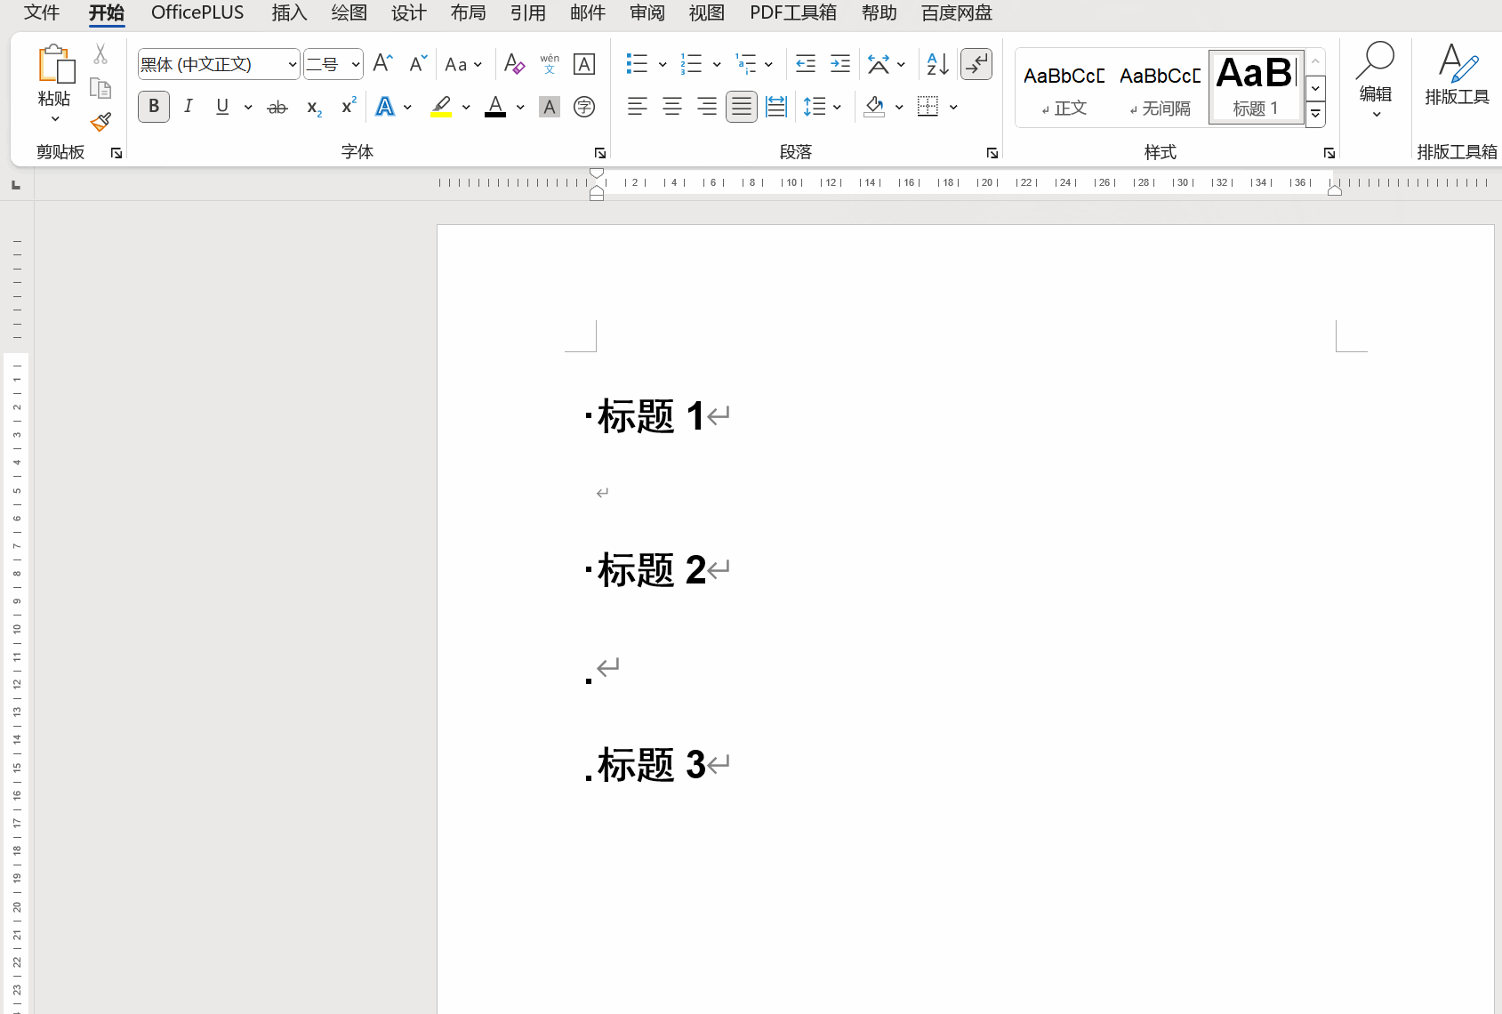Open the font name dropdown 黑体
This screenshot has width=1502, height=1014.
(292, 64)
